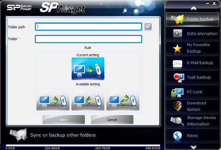
Task: Click the safe icon for Data encryption
Action: click(178, 34)
